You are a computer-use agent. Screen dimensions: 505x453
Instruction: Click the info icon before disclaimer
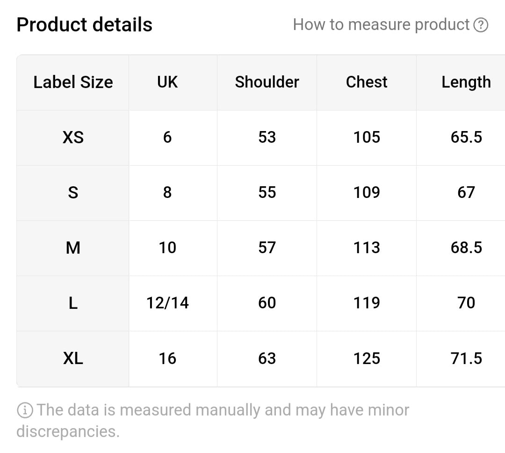[x=25, y=410]
